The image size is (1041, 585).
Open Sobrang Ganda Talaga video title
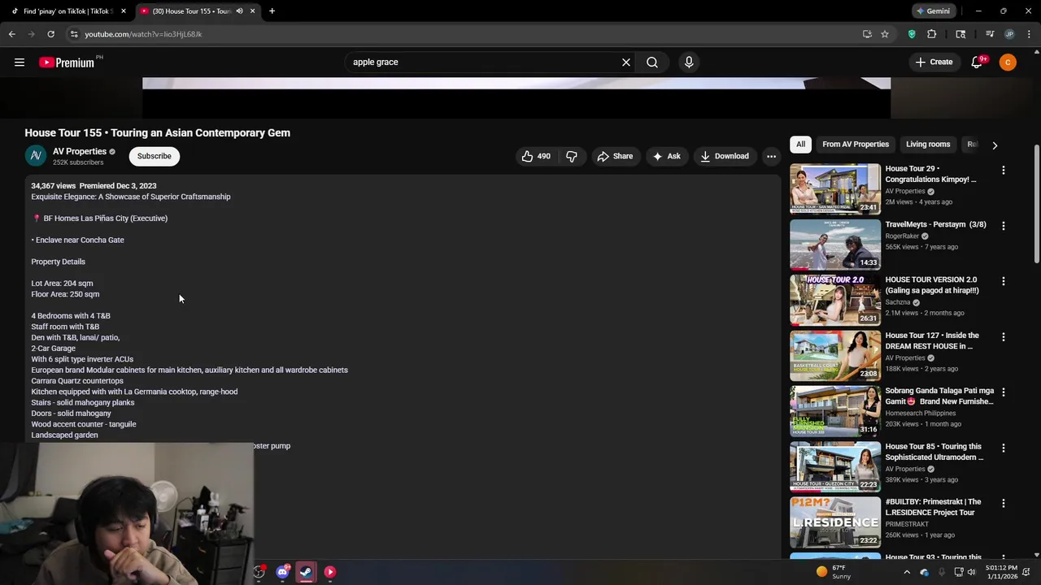[939, 396]
